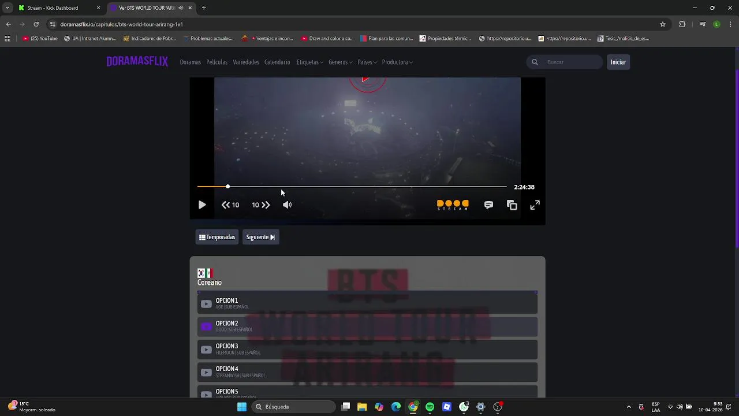This screenshot has width=739, height=416.
Task: Open the Indicadores de Pobr... bookmark
Action: pyautogui.click(x=150, y=39)
